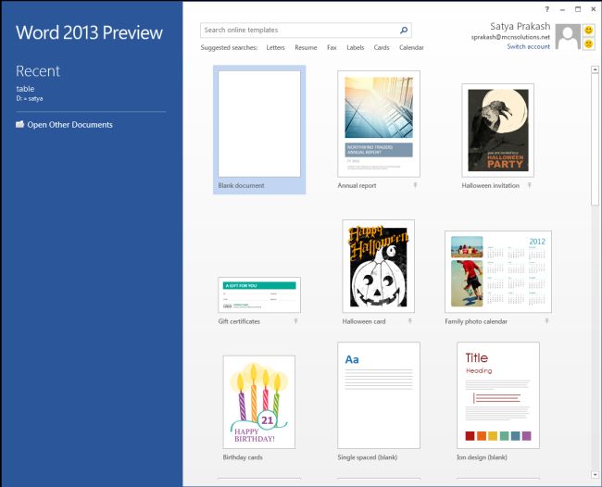Click the scrollbar up arrow

pos(595,69)
